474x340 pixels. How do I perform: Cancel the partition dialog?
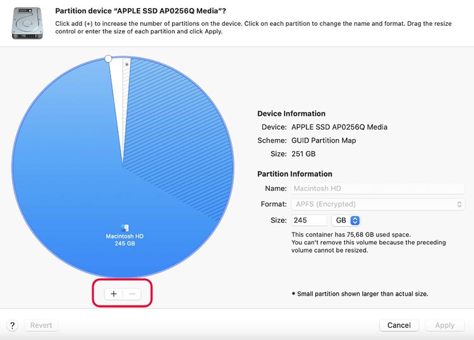pos(399,325)
